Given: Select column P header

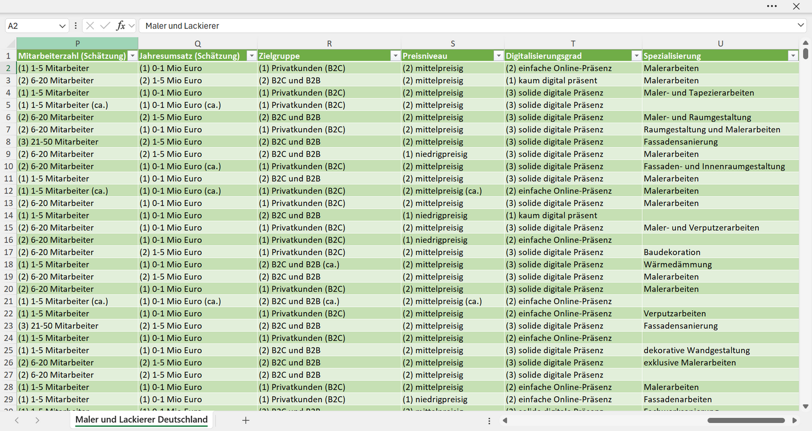Looking at the screenshot, I should pyautogui.click(x=78, y=43).
